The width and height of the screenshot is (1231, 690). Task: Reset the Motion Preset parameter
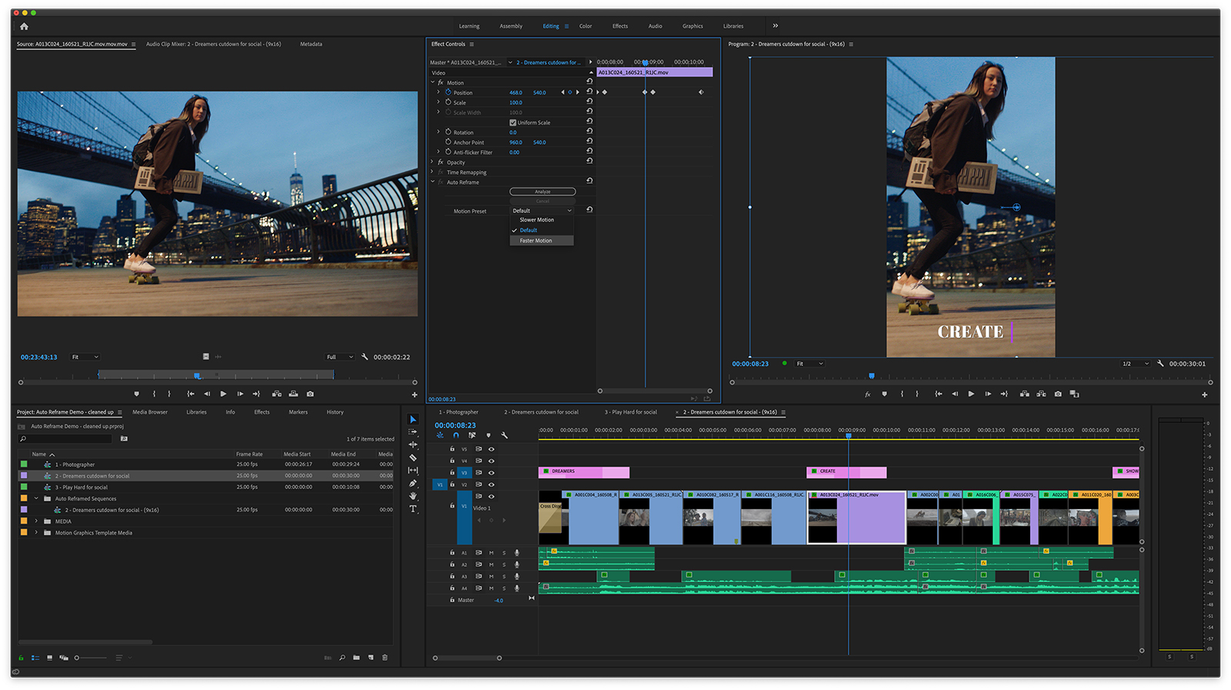[x=589, y=210]
